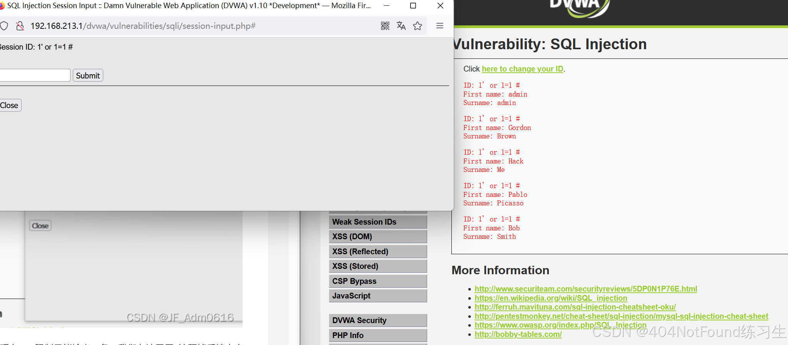
Task: Click 'here to change your ID' link
Action: (x=523, y=69)
